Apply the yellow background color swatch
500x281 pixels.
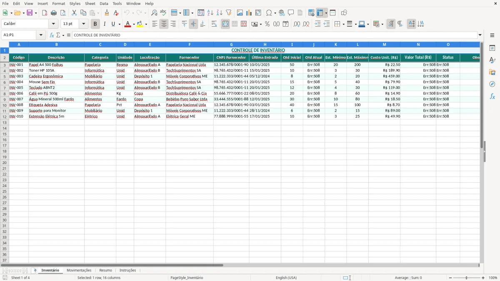click(140, 24)
